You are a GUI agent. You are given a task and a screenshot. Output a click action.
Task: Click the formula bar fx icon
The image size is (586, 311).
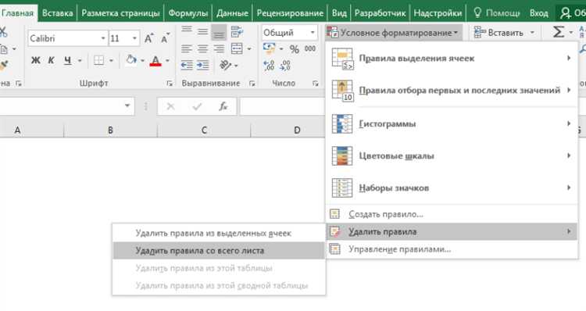[x=223, y=107]
